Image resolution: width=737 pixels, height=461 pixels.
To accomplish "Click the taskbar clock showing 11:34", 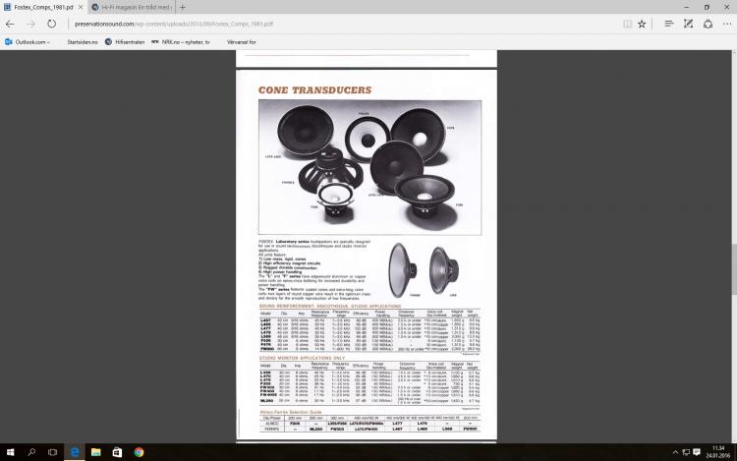I will 717,452.
